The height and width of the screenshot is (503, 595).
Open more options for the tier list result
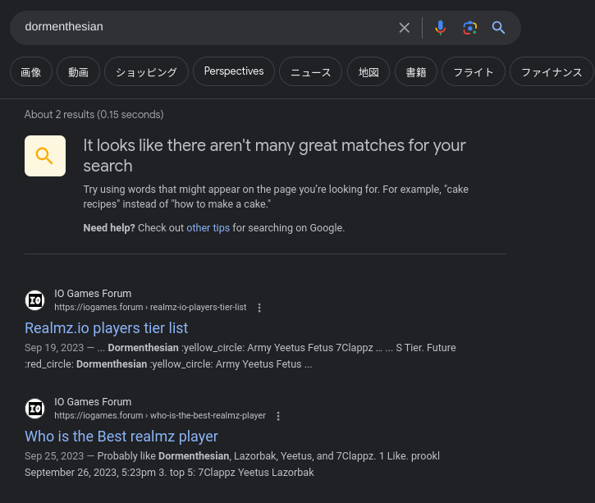259,308
